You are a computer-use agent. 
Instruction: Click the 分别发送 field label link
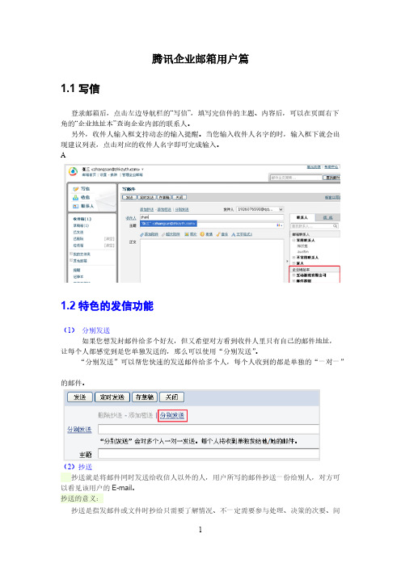(79, 430)
